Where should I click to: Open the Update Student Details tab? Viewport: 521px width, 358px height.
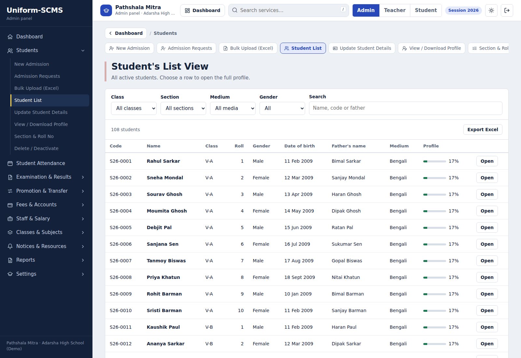click(x=362, y=48)
